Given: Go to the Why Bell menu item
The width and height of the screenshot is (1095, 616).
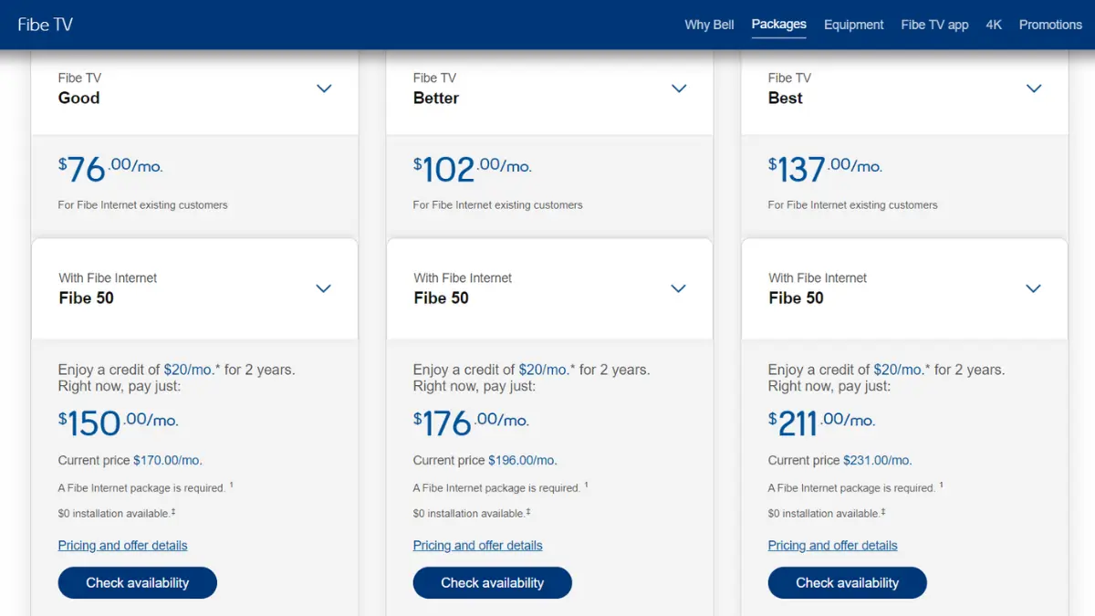Looking at the screenshot, I should [x=709, y=25].
